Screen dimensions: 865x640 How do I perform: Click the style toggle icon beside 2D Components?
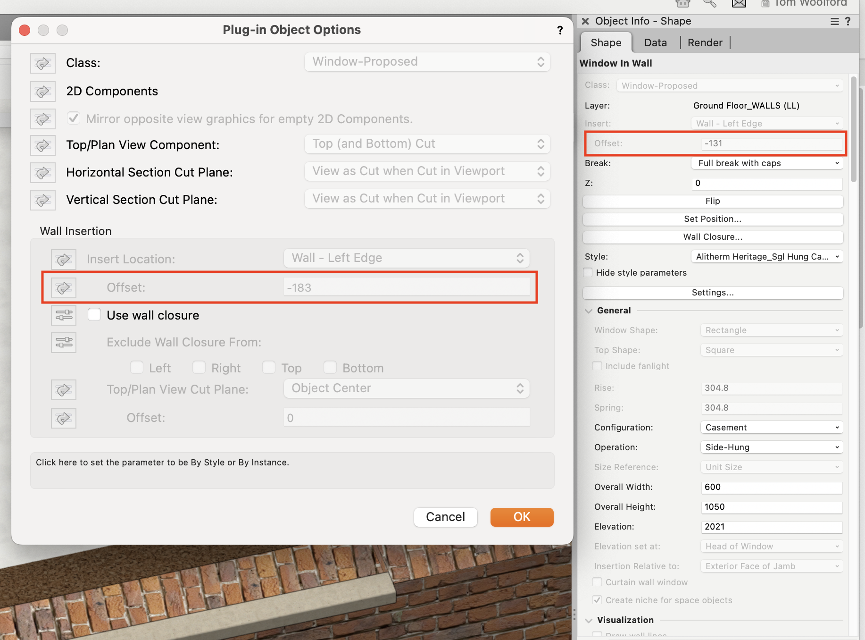(x=42, y=91)
